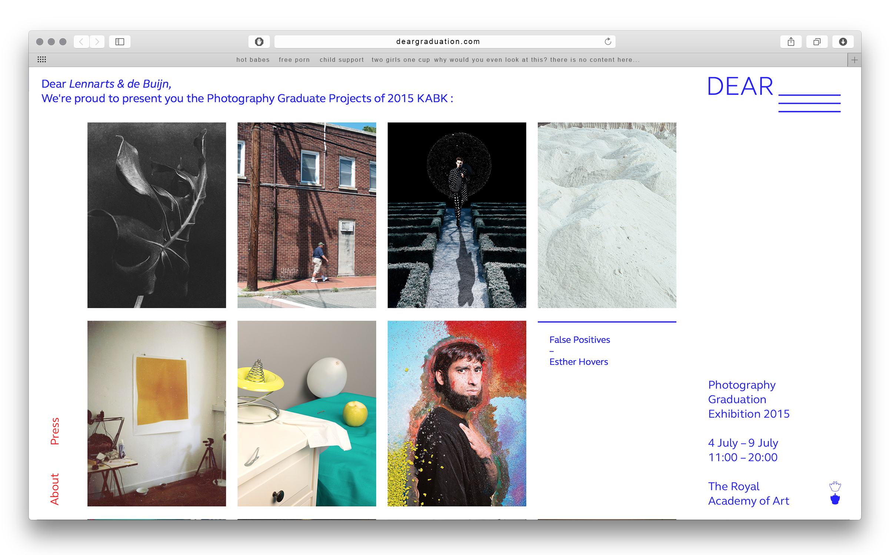The image size is (889, 555).
Task: Open the privacy shield extension icon
Action: pos(259,41)
